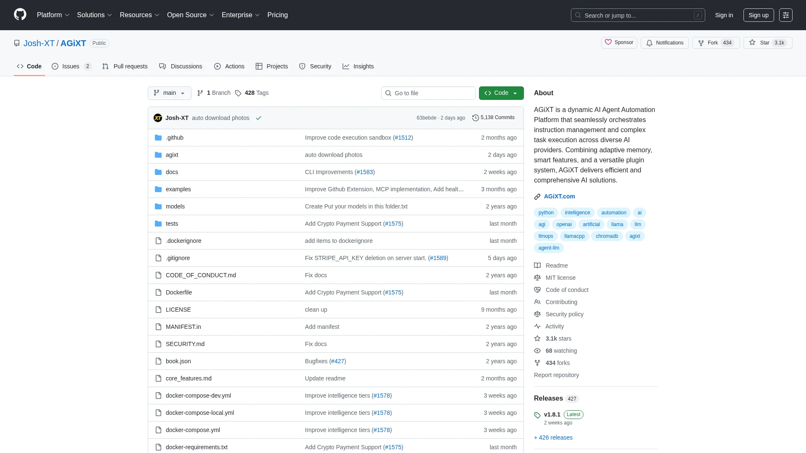Expand the Open Source menu
The width and height of the screenshot is (806, 453).
[190, 15]
